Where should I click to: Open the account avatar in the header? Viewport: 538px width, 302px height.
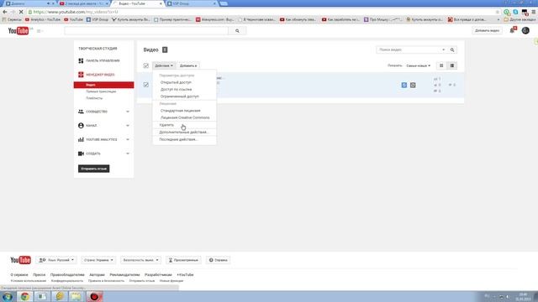[x=525, y=30]
